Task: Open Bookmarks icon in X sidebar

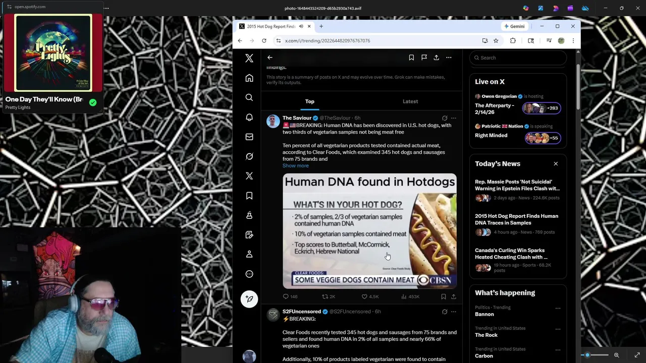Action: [249, 196]
